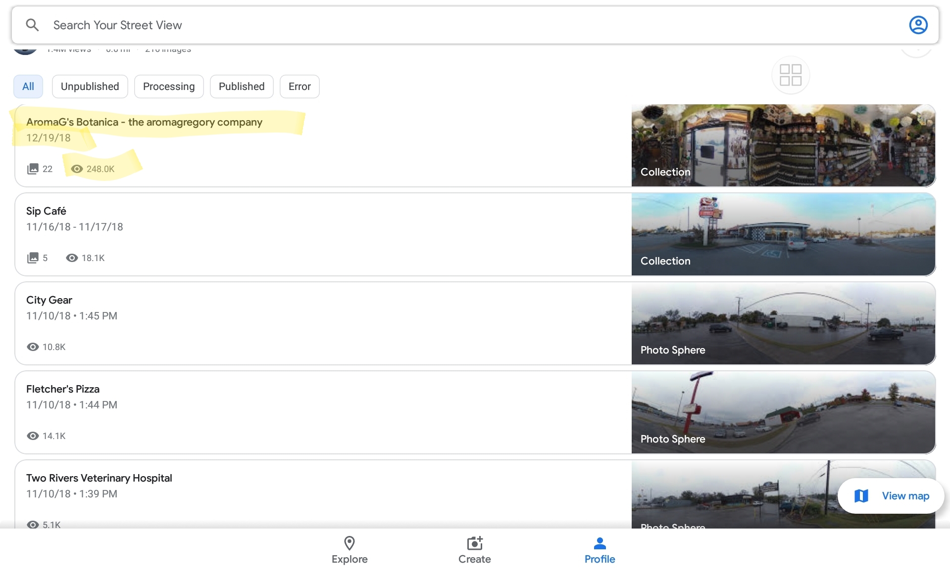Click the Explore pin icon
Viewport: 950px width, 576px height.
pos(350,543)
